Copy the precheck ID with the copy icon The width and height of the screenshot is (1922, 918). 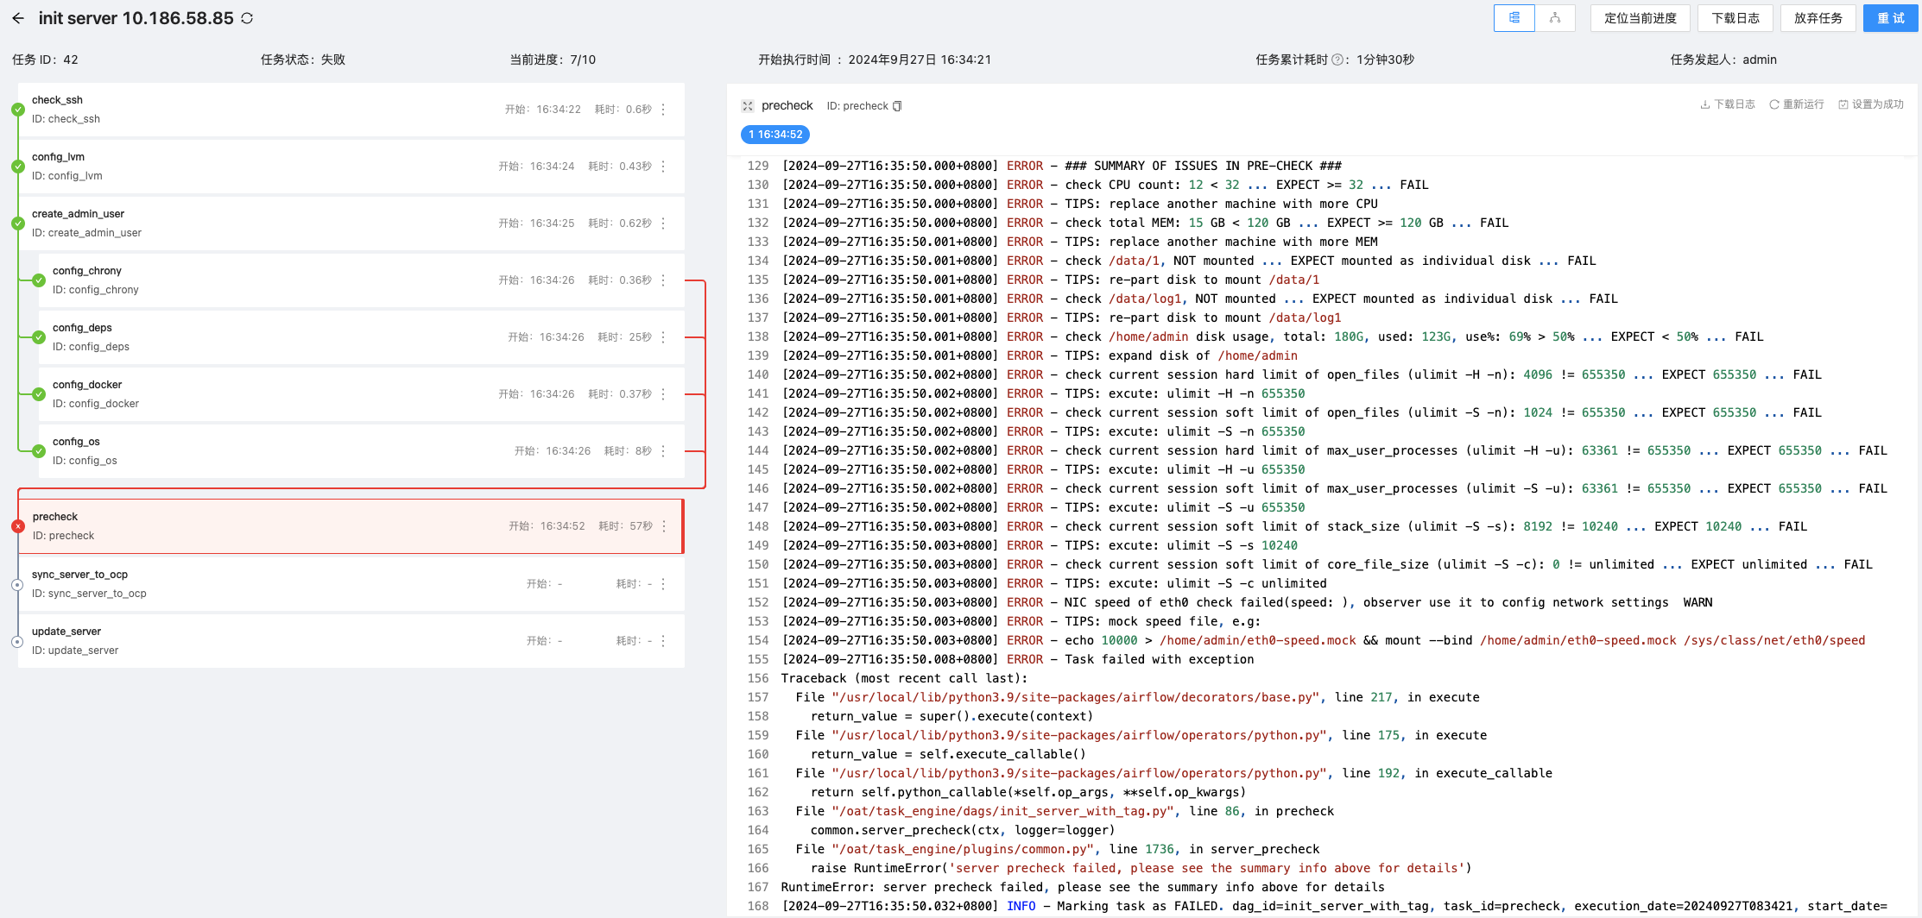pos(897,106)
